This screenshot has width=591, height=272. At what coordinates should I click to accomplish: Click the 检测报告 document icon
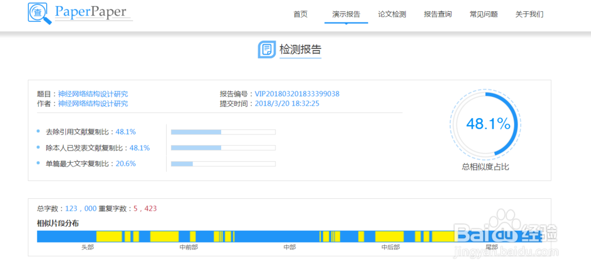[267, 49]
